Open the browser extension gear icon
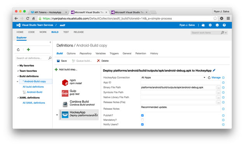This screenshot has width=244, height=146. point(221,18)
